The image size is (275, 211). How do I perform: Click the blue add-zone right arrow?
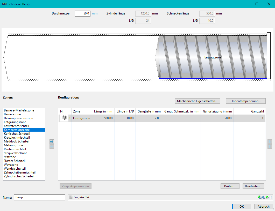tap(52, 141)
